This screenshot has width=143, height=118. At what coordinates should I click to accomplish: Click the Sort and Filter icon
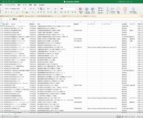(x=113, y=9)
